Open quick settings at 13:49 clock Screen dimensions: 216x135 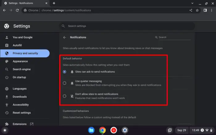click(202, 130)
